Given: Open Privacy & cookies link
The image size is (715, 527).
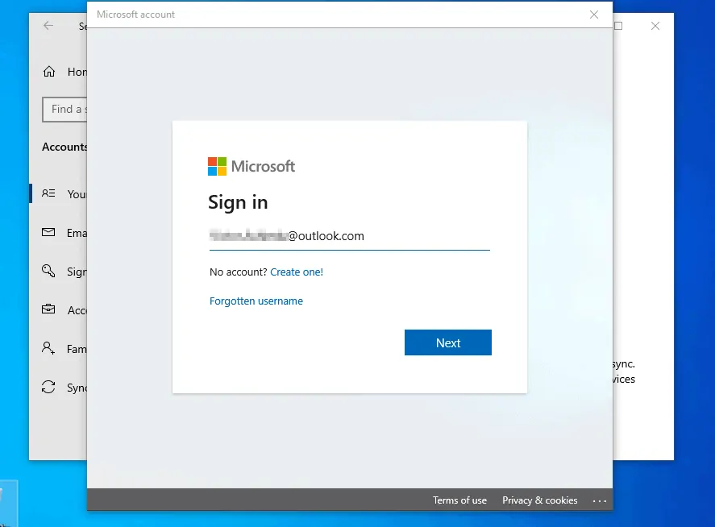Looking at the screenshot, I should (x=540, y=500).
